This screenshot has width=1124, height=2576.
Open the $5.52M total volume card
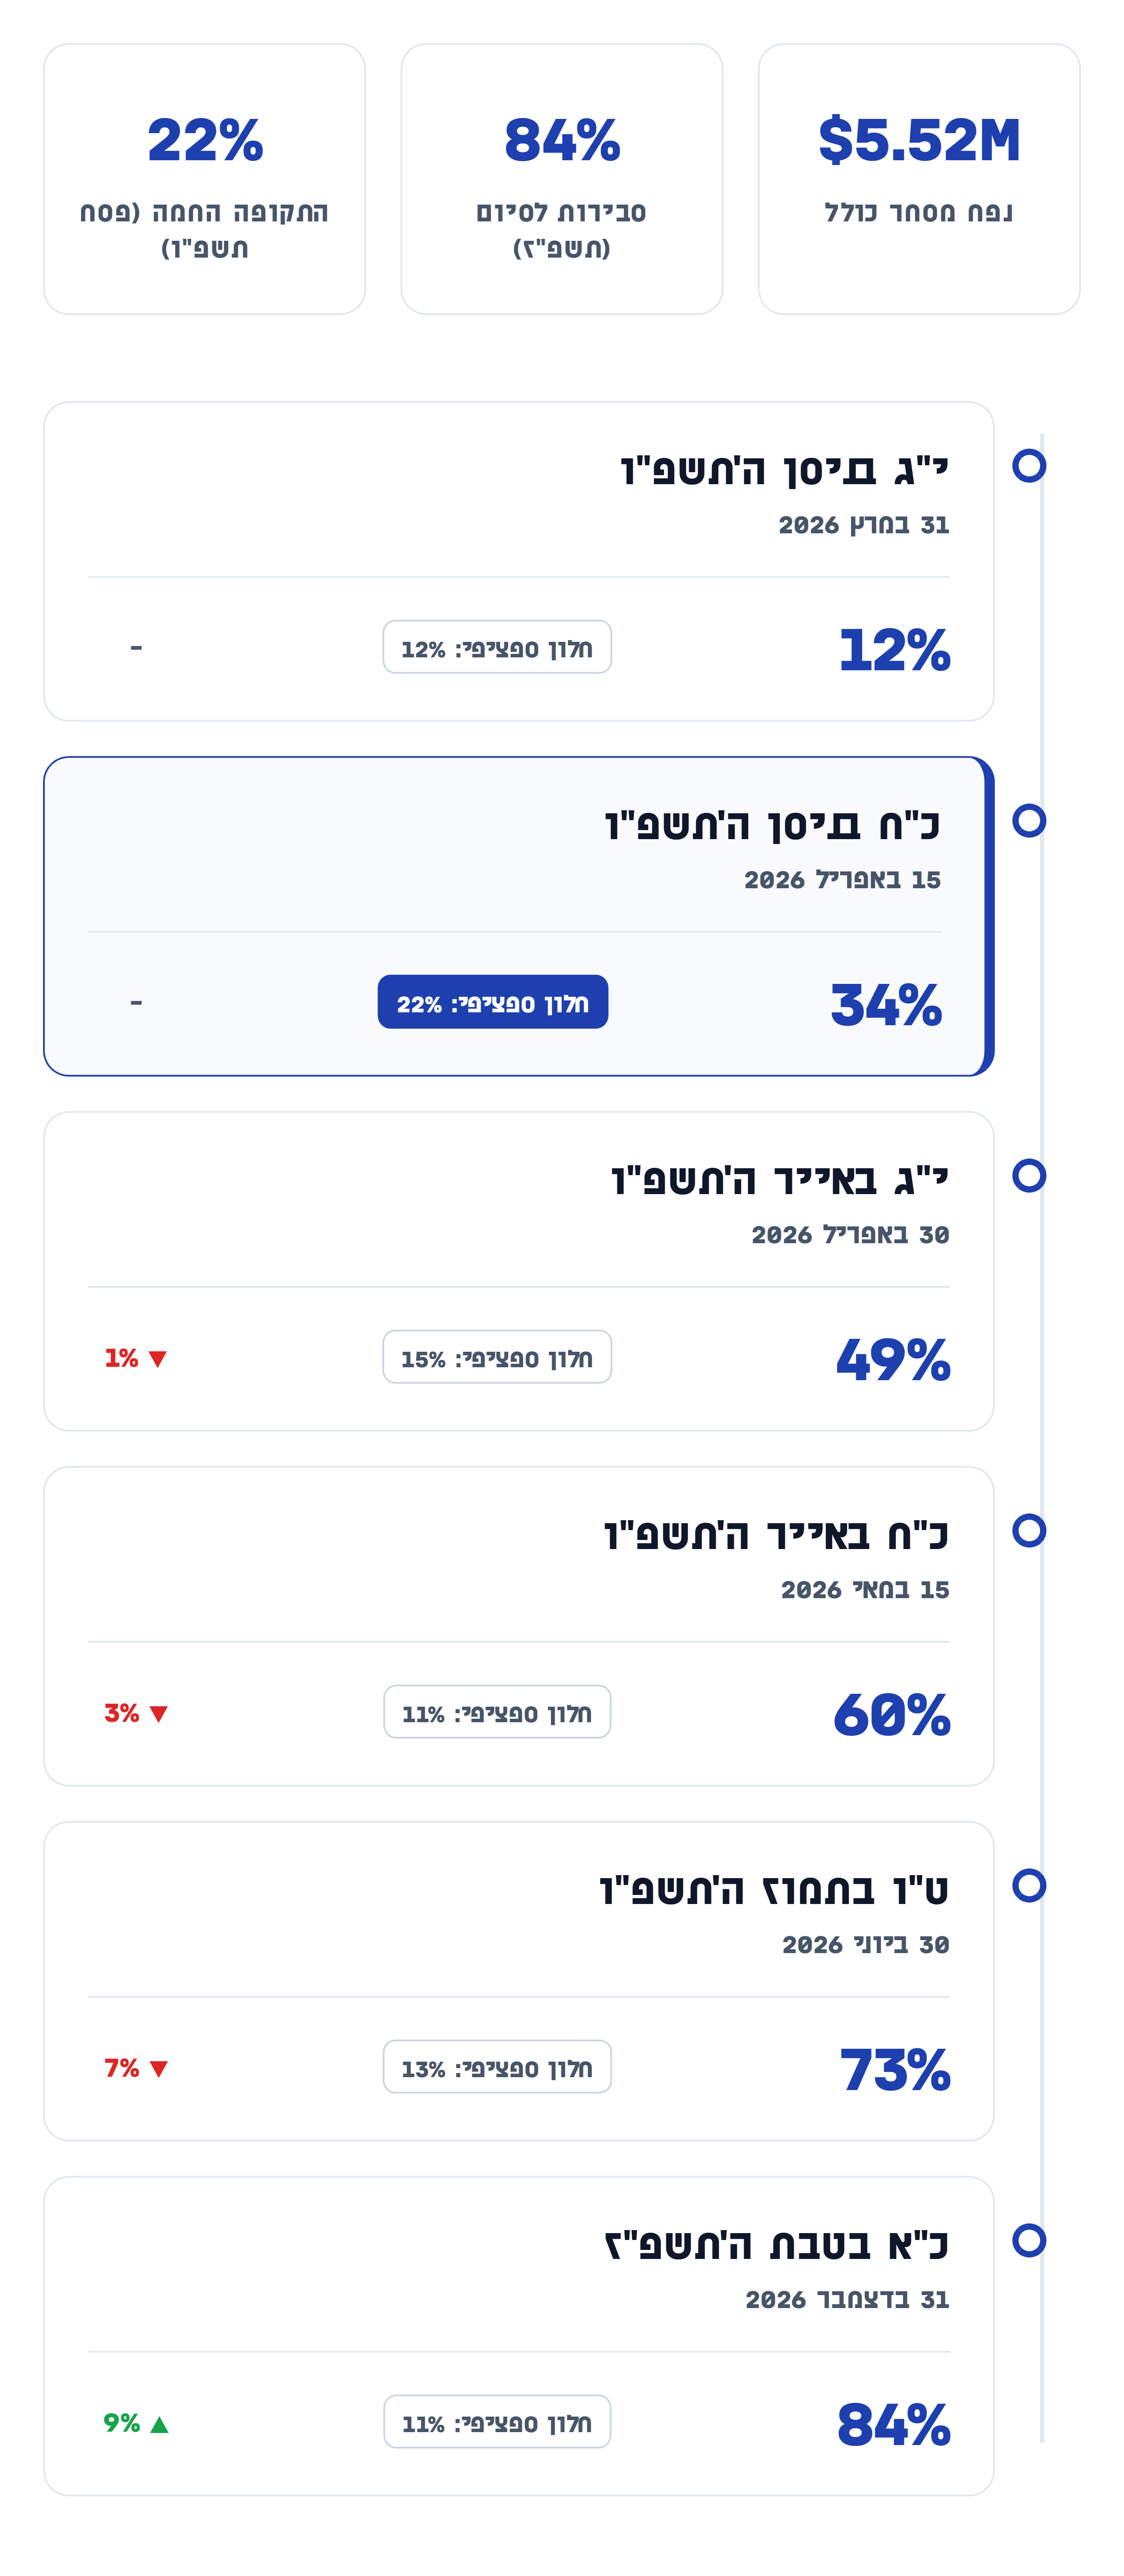click(918, 179)
